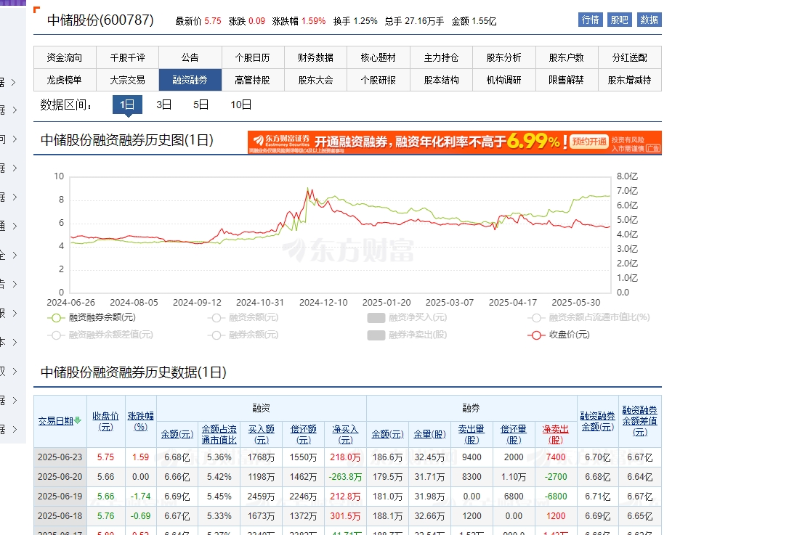Open the 融资融券 tab

[x=190, y=80]
